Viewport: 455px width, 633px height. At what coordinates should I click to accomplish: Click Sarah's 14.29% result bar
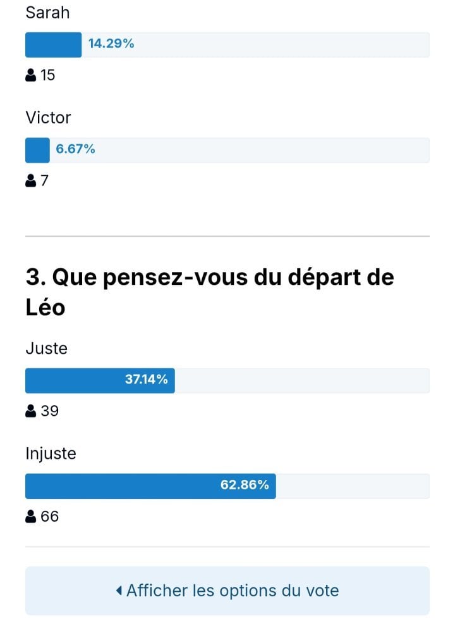227,45
